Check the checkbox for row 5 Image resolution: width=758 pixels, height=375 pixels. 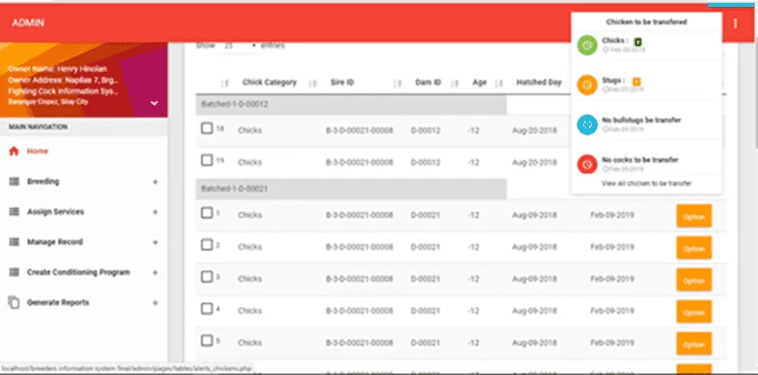coord(206,341)
